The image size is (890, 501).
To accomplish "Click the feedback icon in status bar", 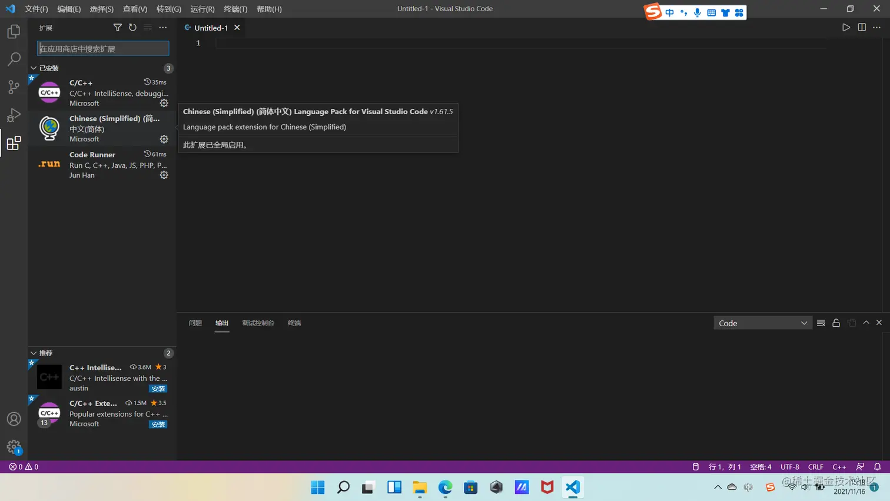I will coord(860,467).
